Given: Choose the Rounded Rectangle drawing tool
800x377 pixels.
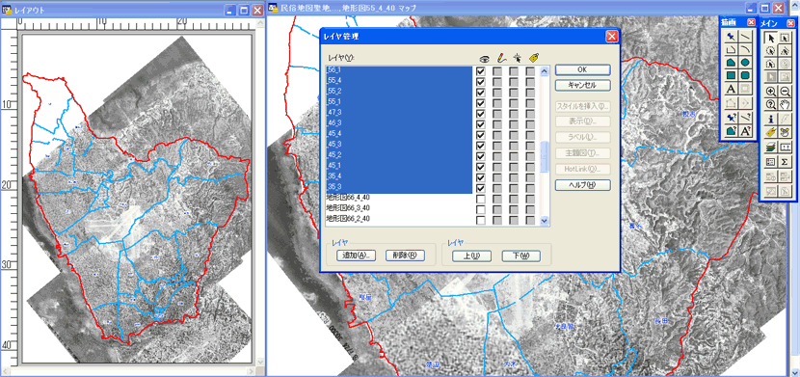Looking at the screenshot, I should 745,75.
